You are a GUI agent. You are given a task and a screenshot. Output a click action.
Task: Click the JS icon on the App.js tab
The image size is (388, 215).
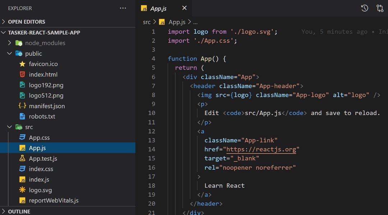pos(145,8)
